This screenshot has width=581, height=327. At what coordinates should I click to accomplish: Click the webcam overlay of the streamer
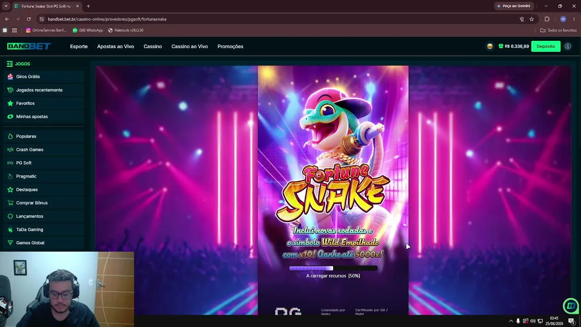pyautogui.click(x=67, y=289)
